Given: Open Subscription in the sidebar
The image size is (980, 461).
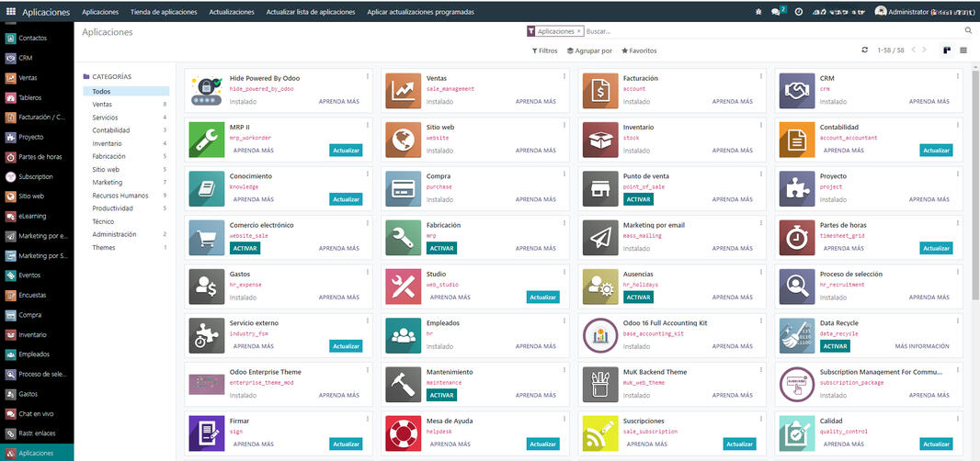Looking at the screenshot, I should click(36, 177).
